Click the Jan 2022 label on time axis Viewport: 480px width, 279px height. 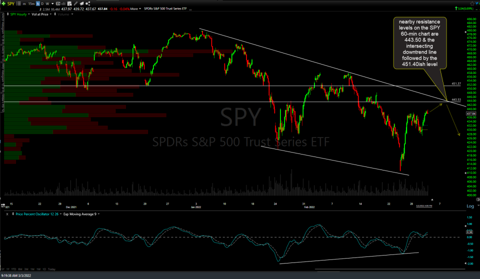(196, 207)
